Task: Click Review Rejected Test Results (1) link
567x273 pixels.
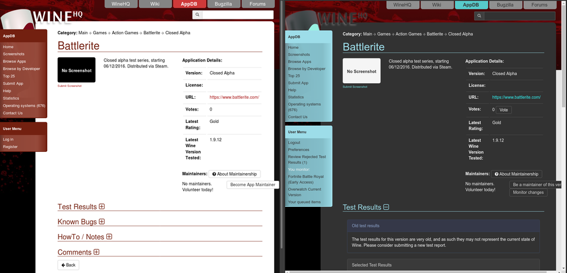Action: click(x=307, y=160)
